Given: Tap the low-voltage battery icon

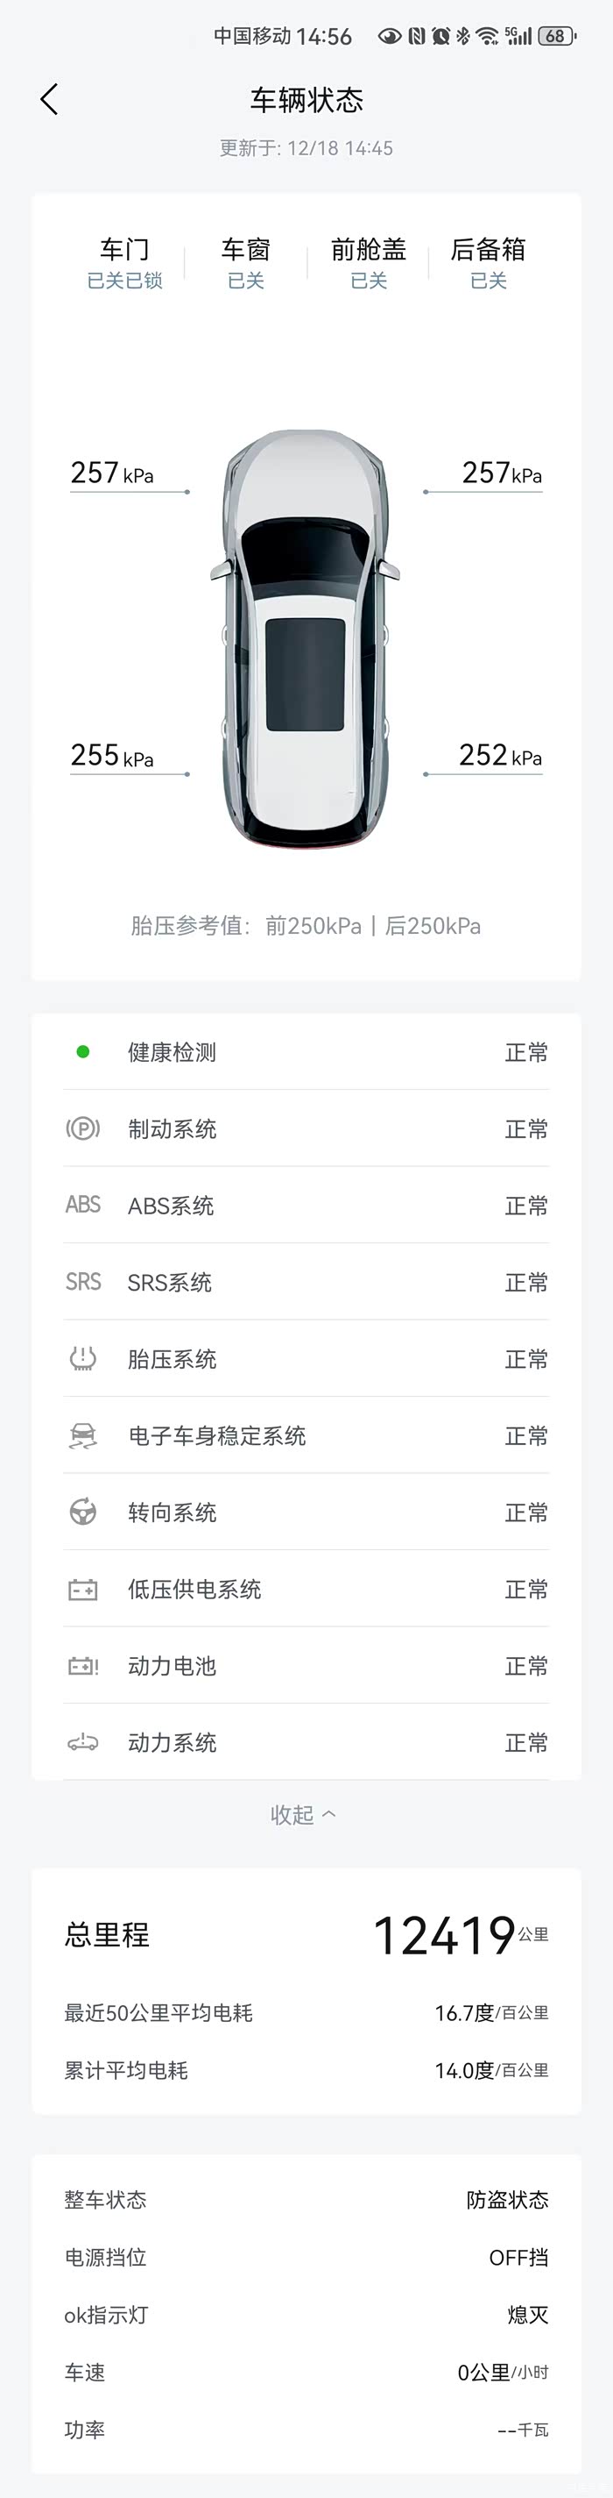Looking at the screenshot, I should point(82,1590).
